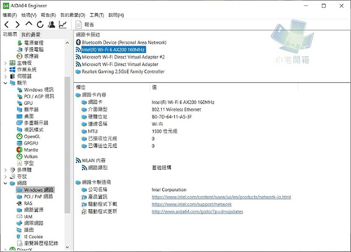Expand the 存放 tree node

(5, 176)
